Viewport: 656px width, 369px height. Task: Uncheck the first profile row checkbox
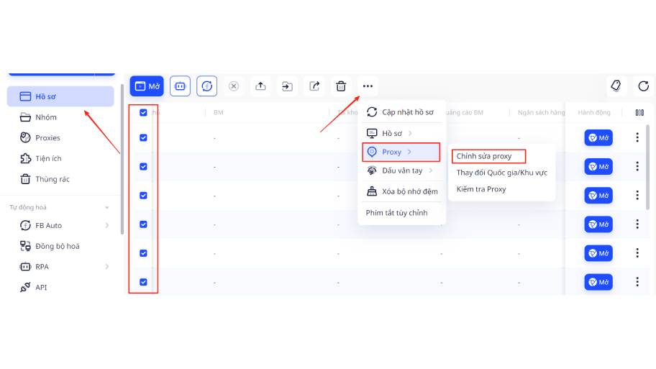coord(143,137)
